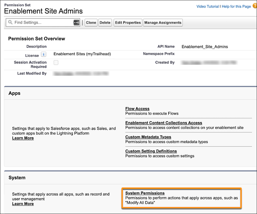Open the help question mark icon
This screenshot has height=214, width=257.
tap(255, 6)
